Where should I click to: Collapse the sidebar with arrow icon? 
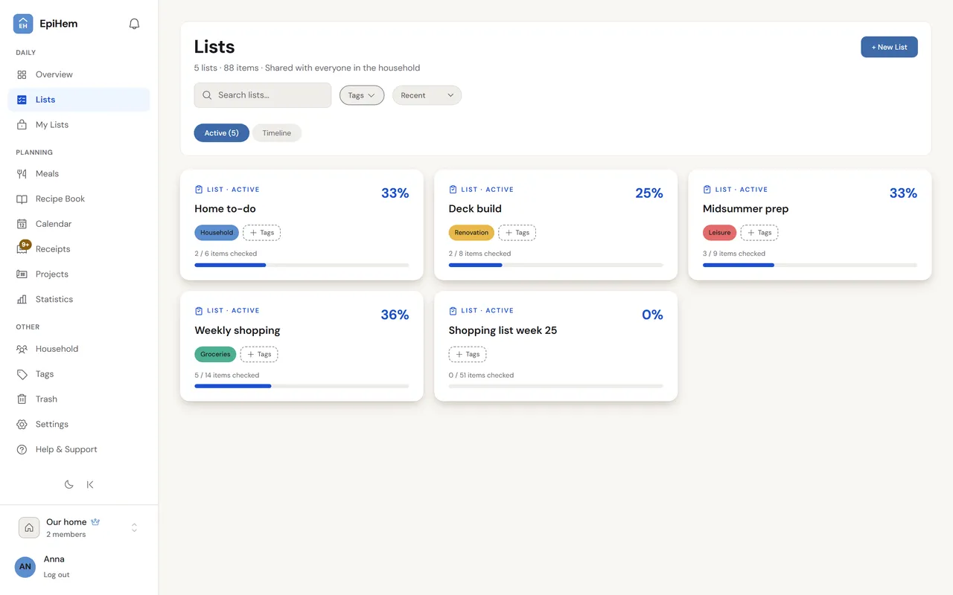point(90,484)
